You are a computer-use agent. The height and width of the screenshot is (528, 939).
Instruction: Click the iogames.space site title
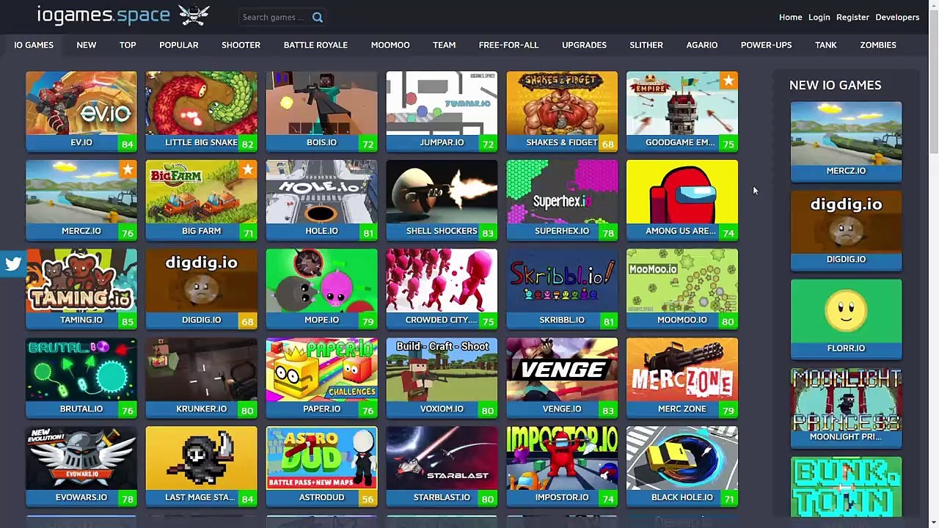tap(103, 15)
